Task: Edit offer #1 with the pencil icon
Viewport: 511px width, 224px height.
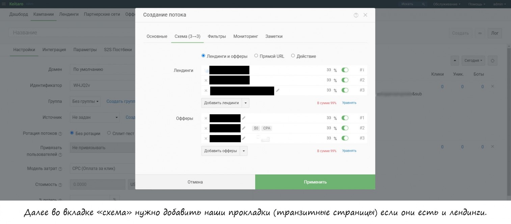Action: pyautogui.click(x=244, y=118)
